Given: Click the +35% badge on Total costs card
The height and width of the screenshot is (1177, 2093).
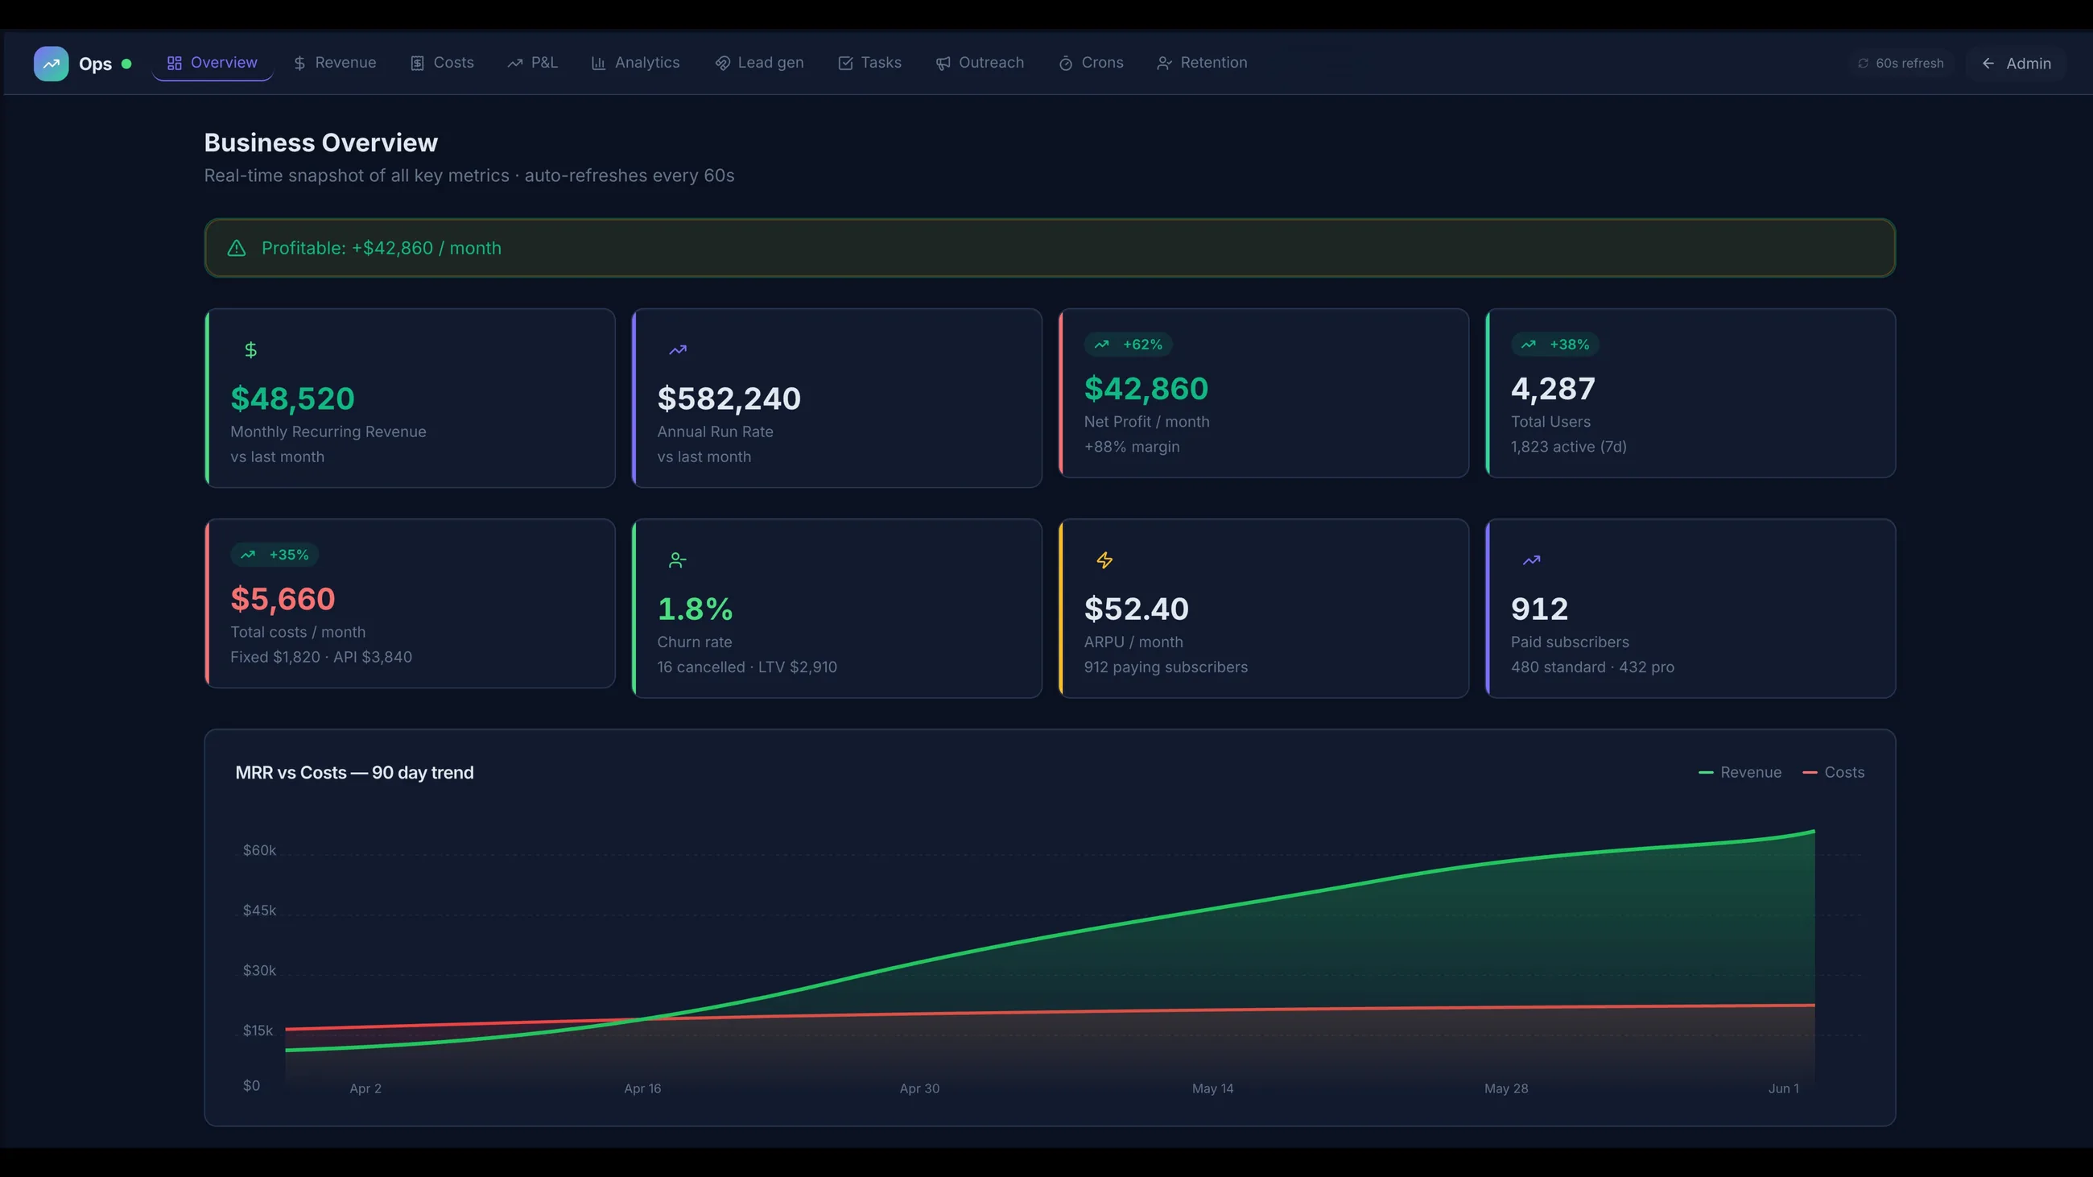Looking at the screenshot, I should point(275,555).
